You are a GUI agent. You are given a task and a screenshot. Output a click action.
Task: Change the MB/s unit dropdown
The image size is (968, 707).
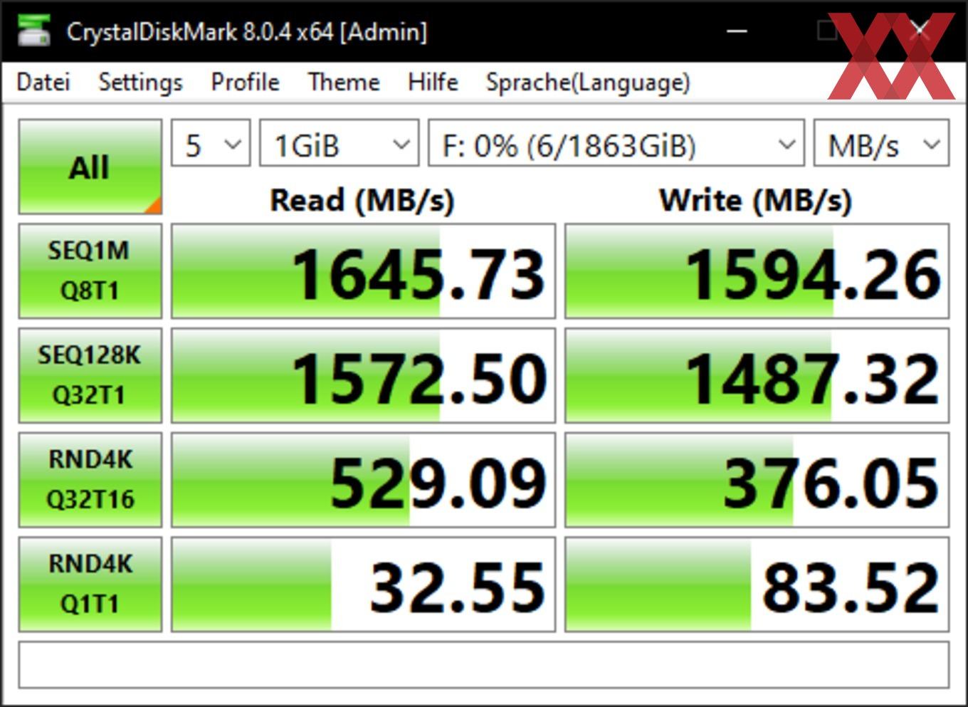click(881, 143)
